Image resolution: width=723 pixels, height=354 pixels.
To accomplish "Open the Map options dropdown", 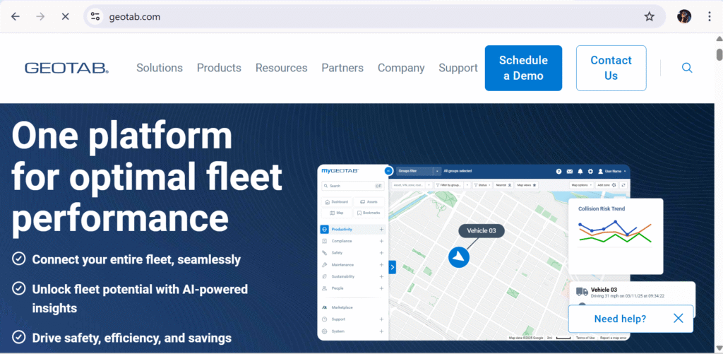I will pos(582,185).
